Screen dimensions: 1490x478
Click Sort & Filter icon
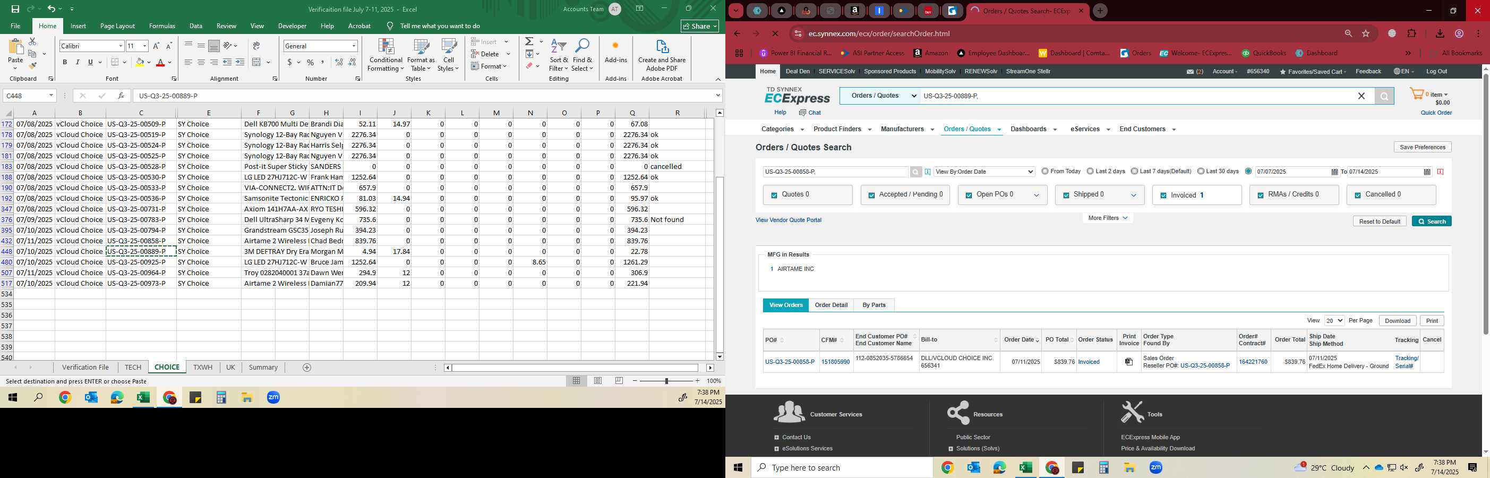(559, 56)
